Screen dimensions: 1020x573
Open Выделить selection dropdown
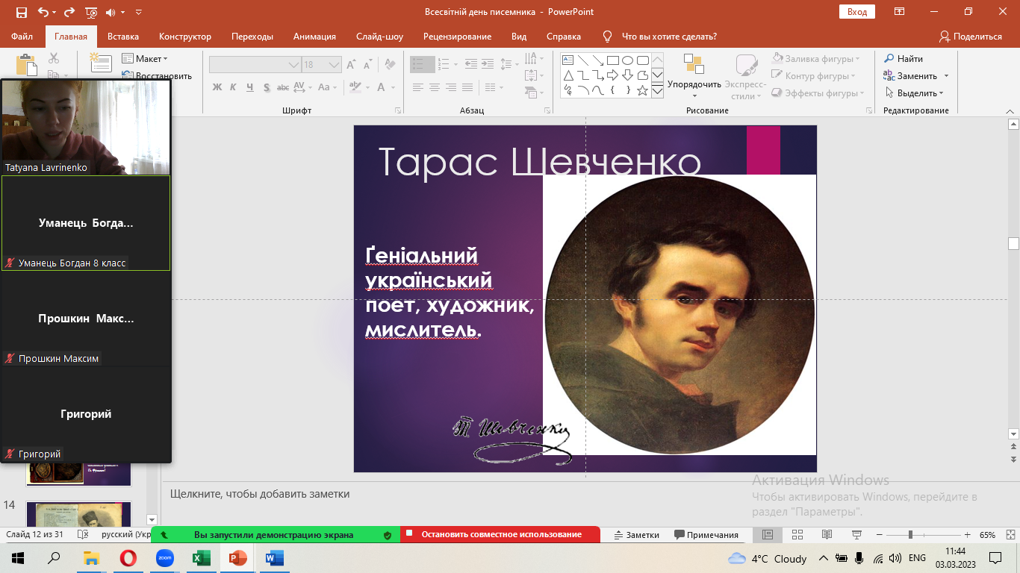pyautogui.click(x=915, y=93)
